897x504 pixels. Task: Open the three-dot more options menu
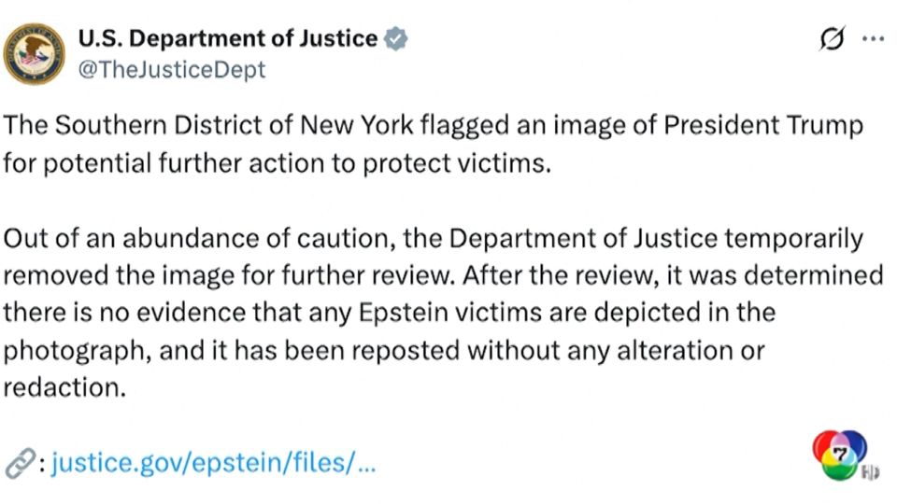pos(871,39)
